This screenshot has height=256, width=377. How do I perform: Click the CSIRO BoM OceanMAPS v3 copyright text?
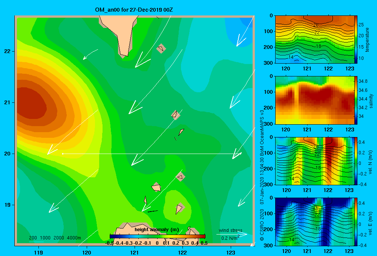point(262,175)
